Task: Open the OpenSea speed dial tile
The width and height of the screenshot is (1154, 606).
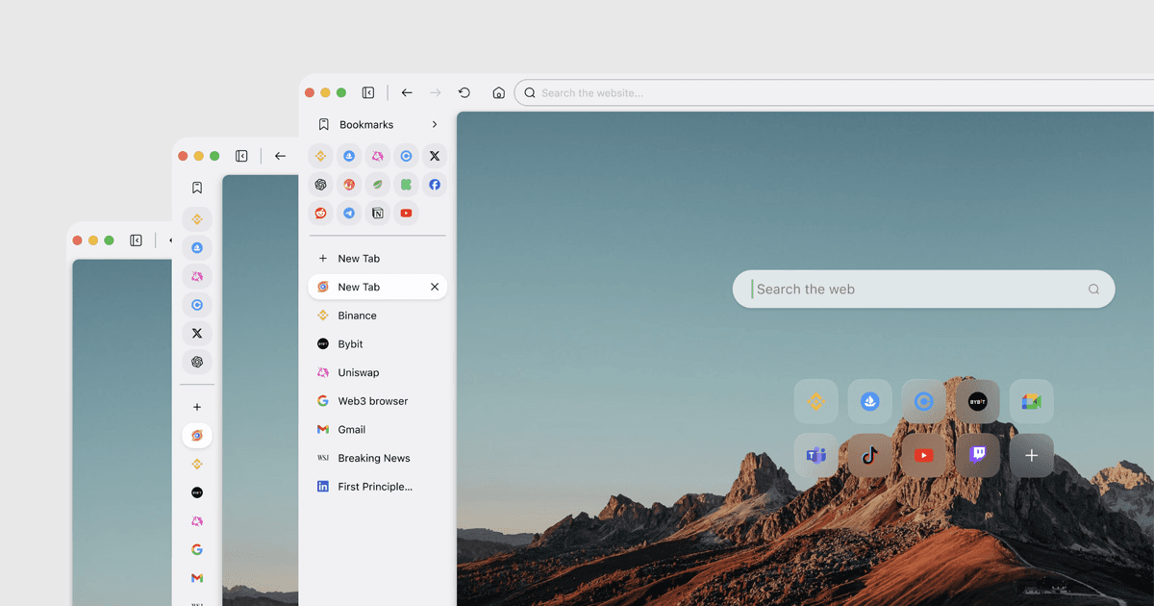Action: point(870,402)
